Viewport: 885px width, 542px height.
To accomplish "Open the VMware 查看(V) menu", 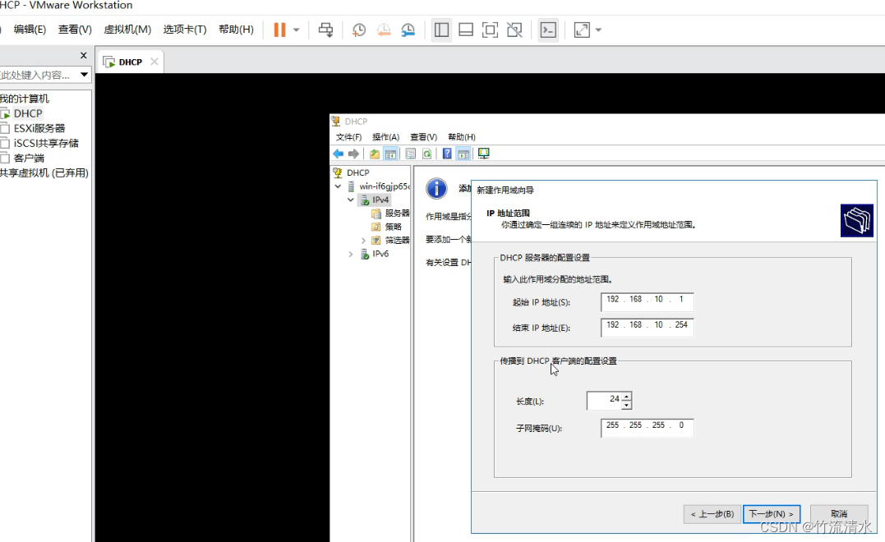I will coord(75,30).
